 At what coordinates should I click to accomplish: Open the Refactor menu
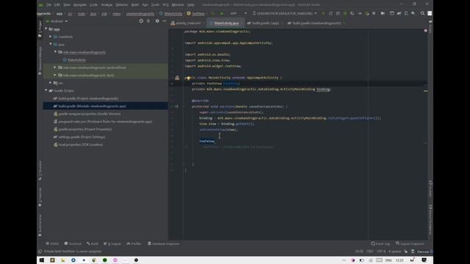[121, 5]
